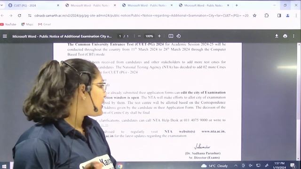Print the PDF document
This screenshot has width=301, height=169.
[x=285, y=36]
